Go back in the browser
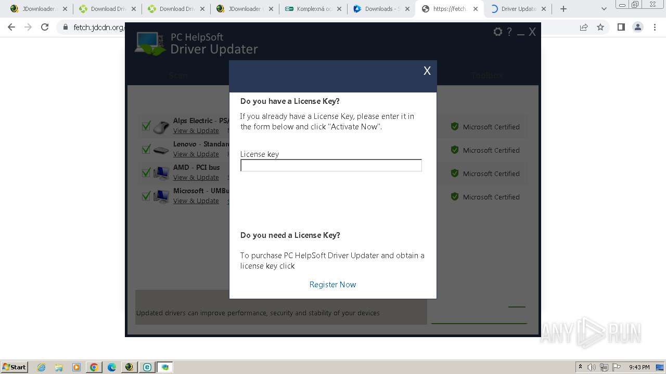Viewport: 666px width, 374px height. pyautogui.click(x=11, y=27)
